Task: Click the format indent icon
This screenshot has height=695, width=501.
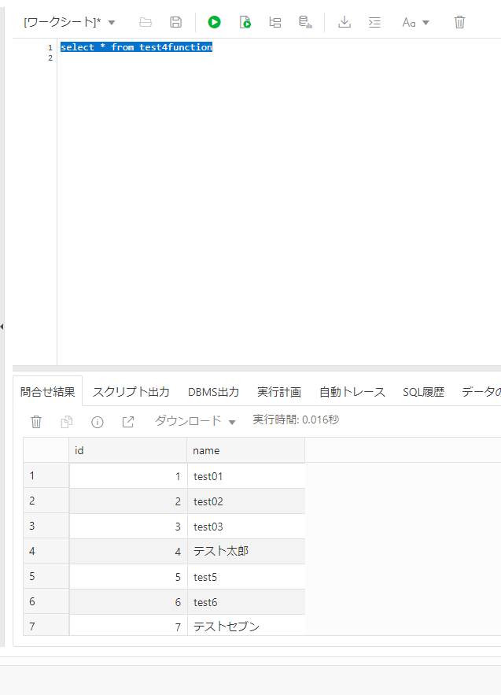Action: point(374,22)
